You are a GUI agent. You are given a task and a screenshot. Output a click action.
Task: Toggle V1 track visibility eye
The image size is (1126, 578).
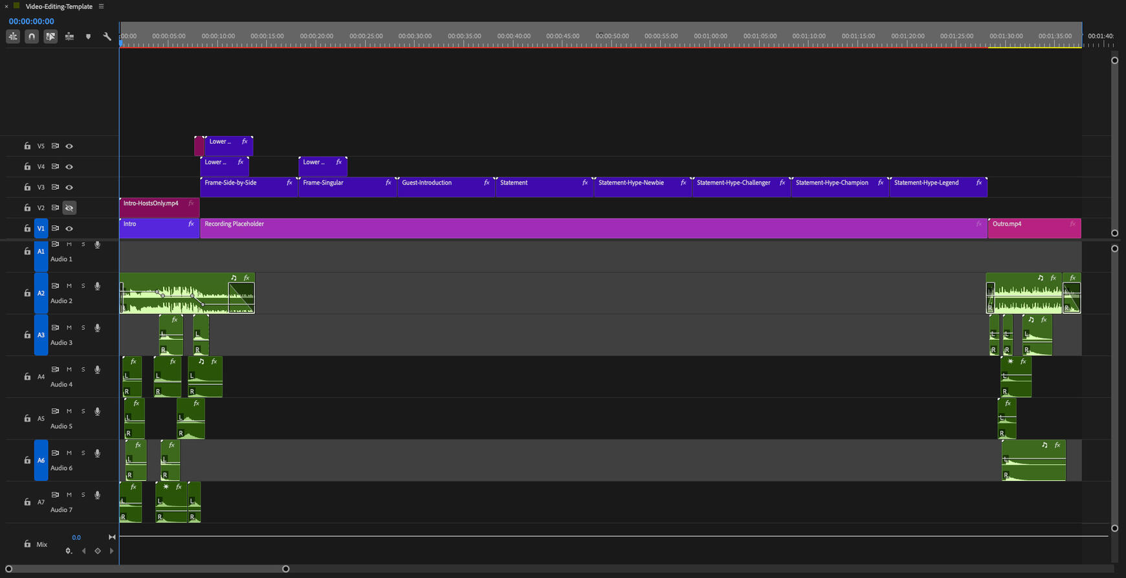click(x=69, y=228)
